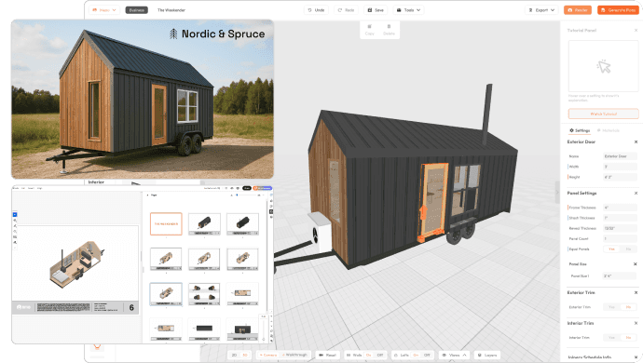Undo the last action
The image size is (643, 363).
tap(316, 10)
